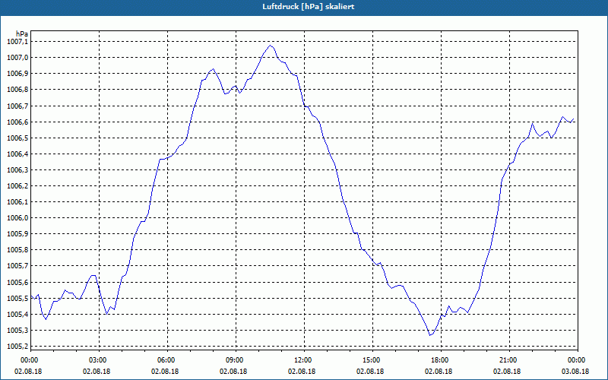Pick the y-axis tick label 1005,7
Screen dimensions: 608x380
(17, 265)
